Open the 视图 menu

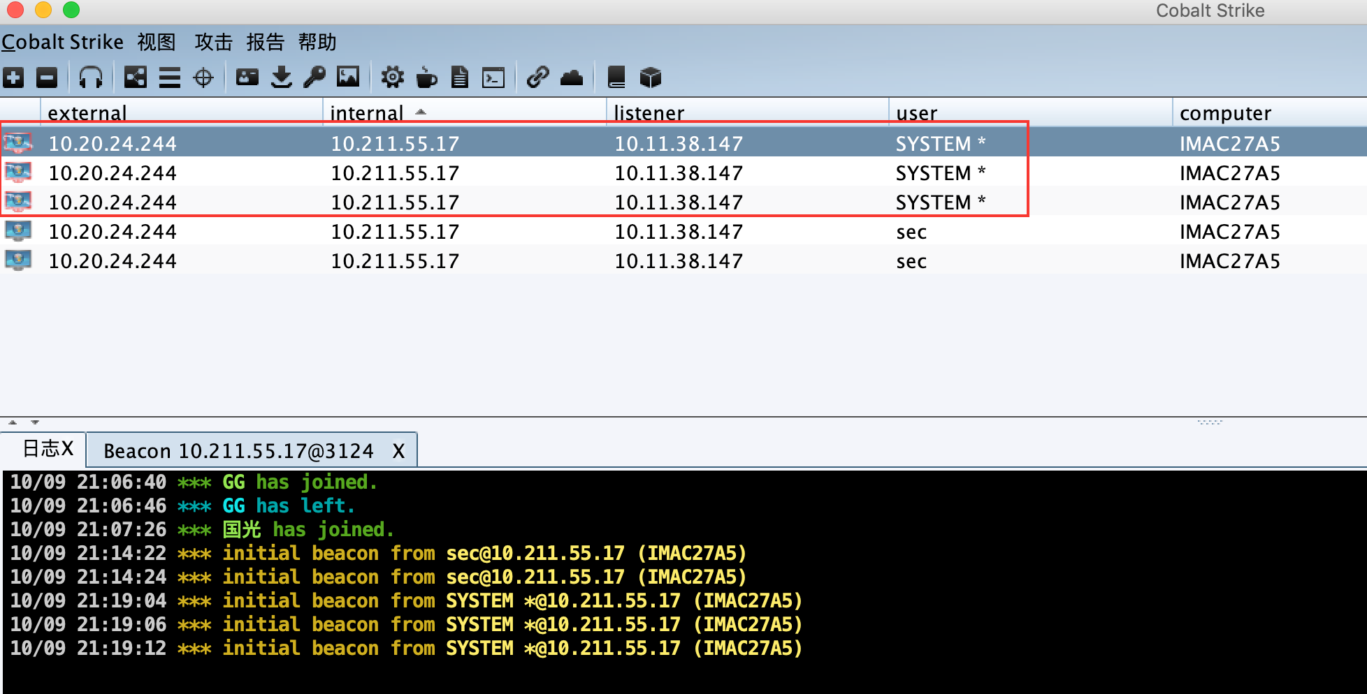pyautogui.click(x=157, y=43)
